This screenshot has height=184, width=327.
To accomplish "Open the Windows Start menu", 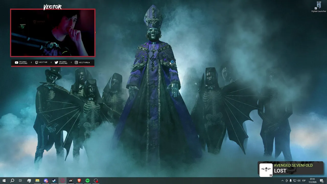I will tap(4, 181).
